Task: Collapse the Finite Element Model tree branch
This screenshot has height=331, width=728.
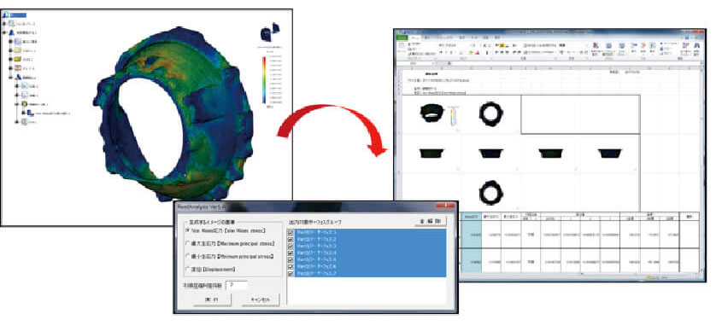Action: tap(4, 33)
